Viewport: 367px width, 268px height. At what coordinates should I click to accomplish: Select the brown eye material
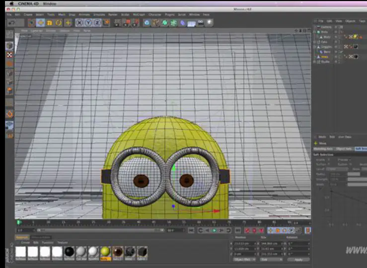point(118,253)
